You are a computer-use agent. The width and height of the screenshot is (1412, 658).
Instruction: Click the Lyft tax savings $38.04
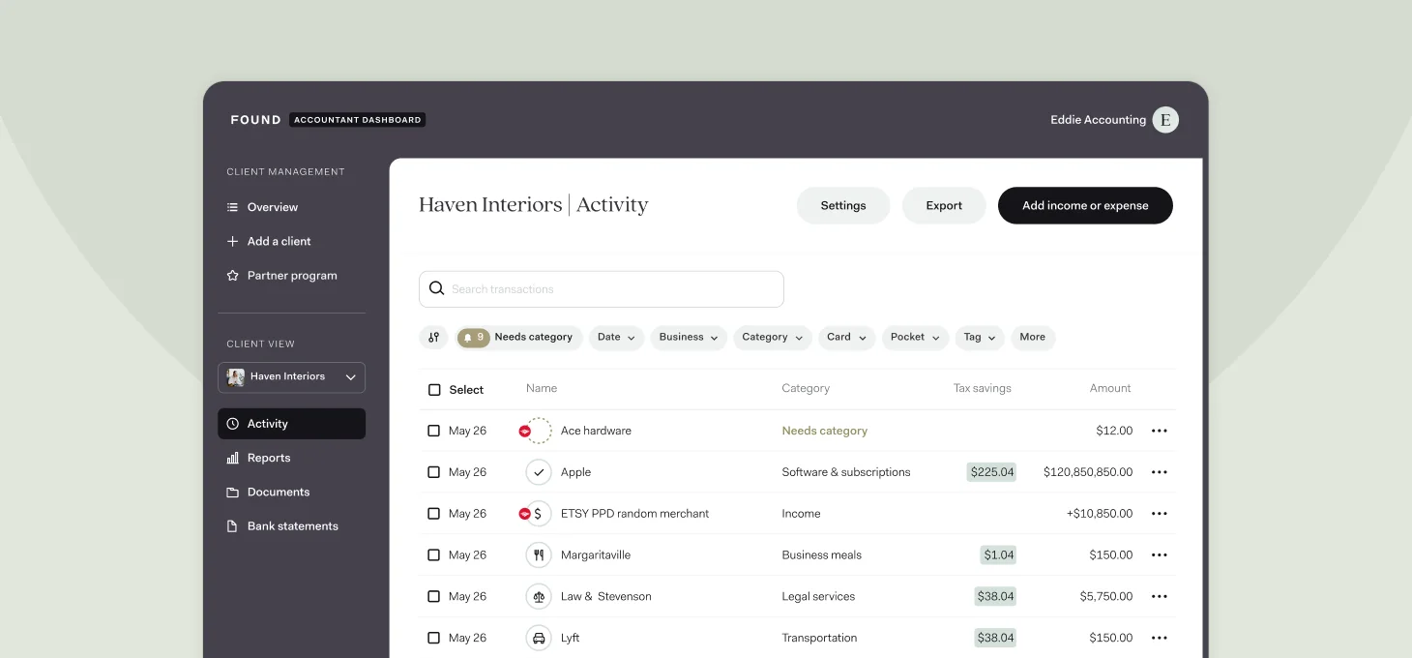click(x=995, y=639)
